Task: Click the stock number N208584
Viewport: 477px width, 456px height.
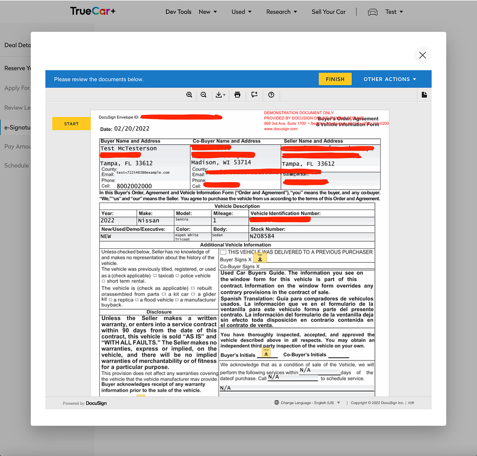Action: click(262, 236)
